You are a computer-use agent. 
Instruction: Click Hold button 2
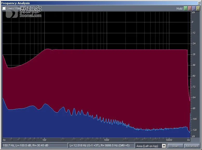click(190, 8)
